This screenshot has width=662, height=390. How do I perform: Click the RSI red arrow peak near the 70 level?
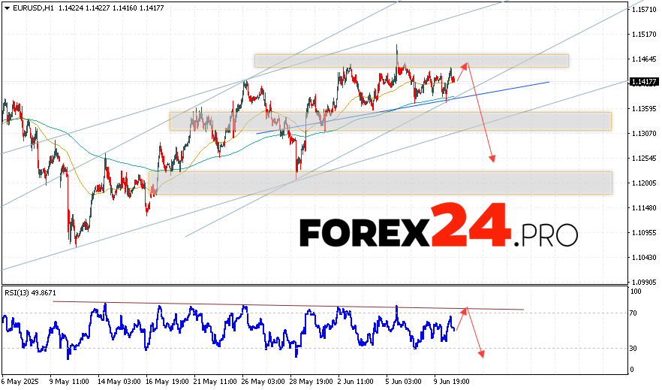tap(466, 309)
